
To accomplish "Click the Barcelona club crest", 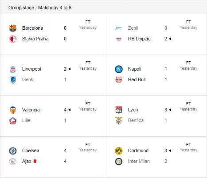I will coord(13,28).
